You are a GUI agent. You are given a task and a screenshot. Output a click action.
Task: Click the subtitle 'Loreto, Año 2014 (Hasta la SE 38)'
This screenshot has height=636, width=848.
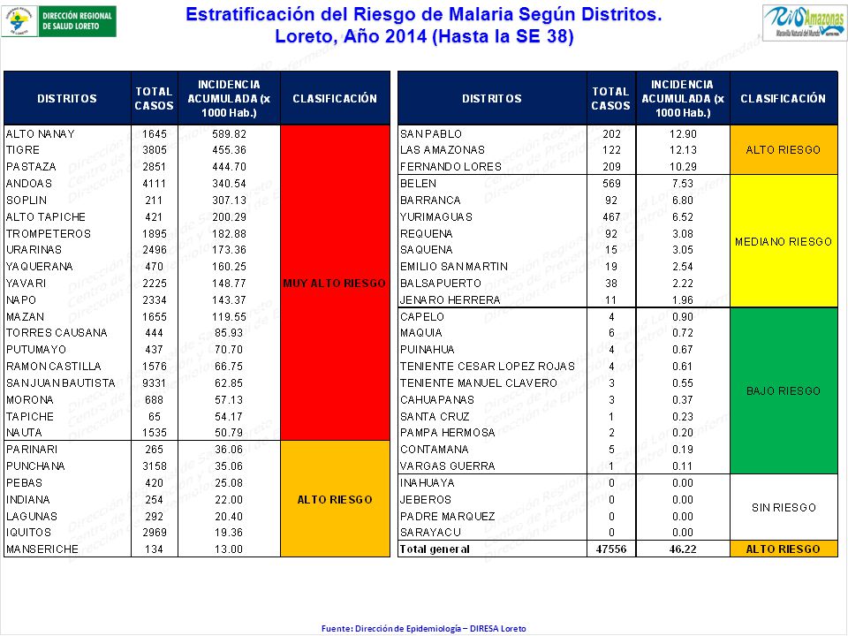tap(424, 37)
